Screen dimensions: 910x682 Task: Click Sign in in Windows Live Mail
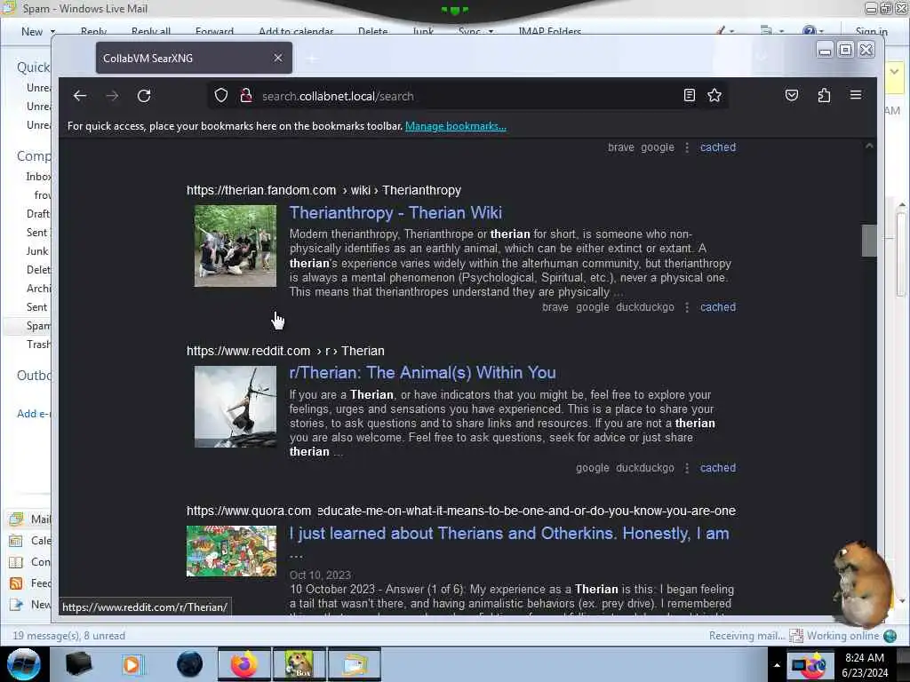tap(871, 31)
